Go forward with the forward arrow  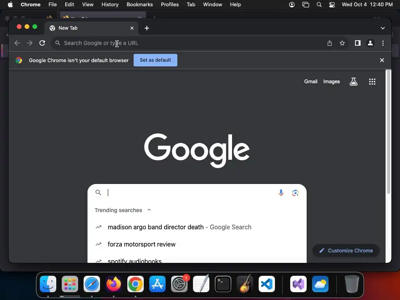[30, 43]
